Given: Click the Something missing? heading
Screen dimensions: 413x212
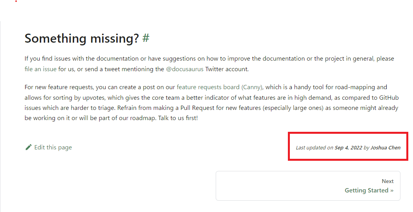Looking at the screenshot, I should click(x=82, y=38).
